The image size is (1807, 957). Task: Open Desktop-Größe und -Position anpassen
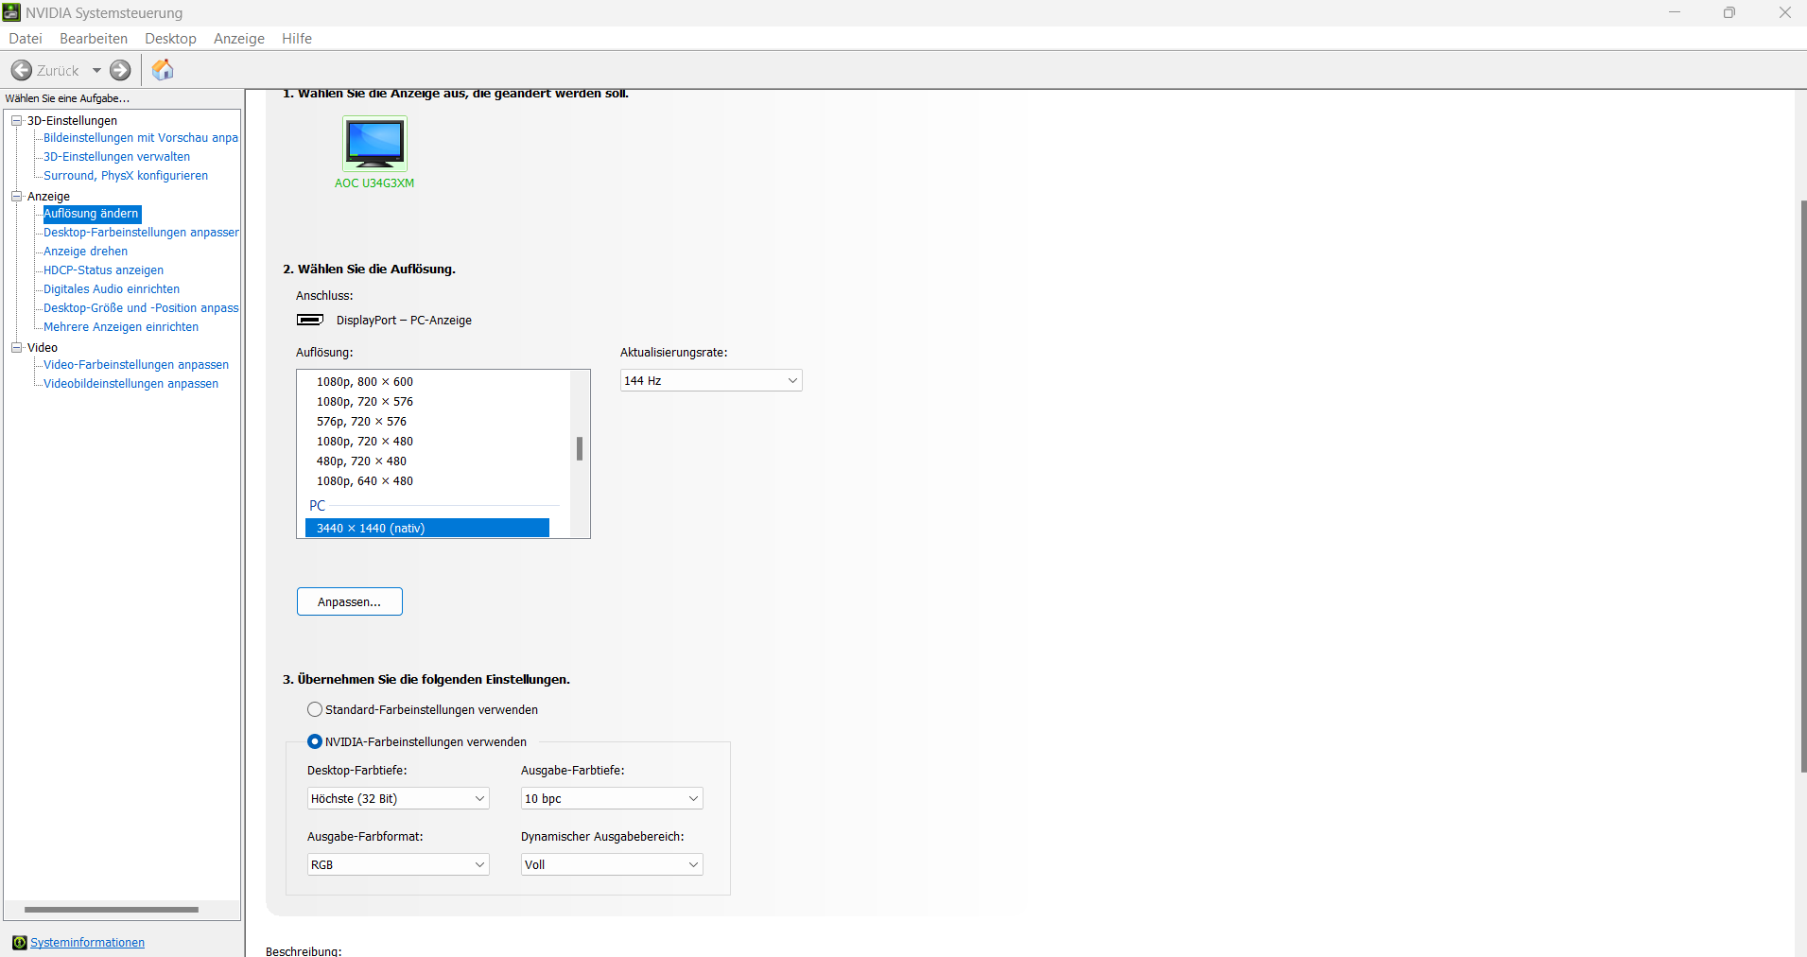[141, 308]
